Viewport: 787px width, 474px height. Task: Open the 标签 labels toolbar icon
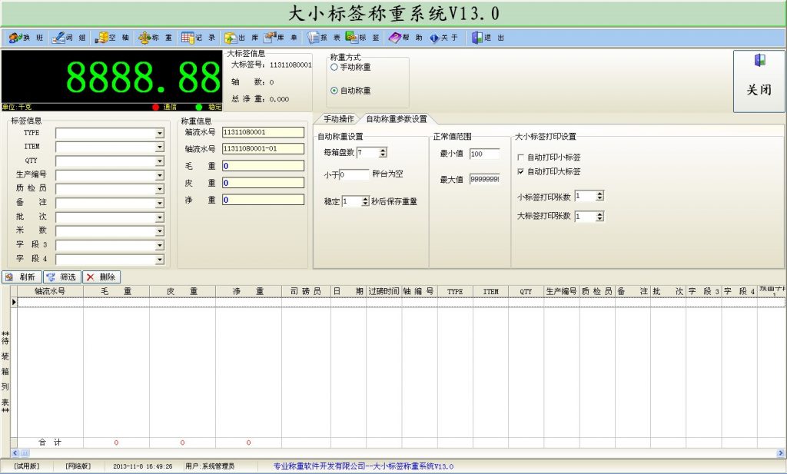[x=363, y=38]
